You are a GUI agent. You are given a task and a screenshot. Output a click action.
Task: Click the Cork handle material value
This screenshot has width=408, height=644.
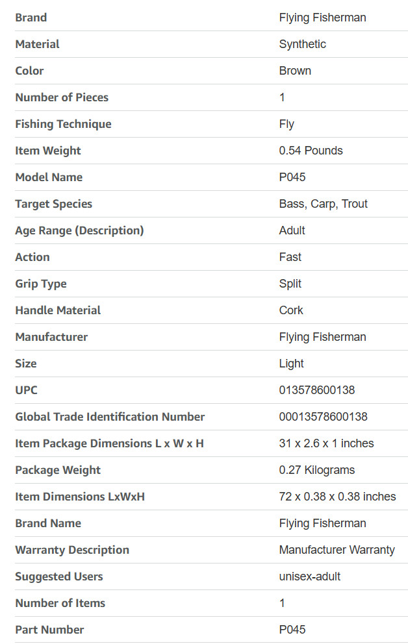291,310
